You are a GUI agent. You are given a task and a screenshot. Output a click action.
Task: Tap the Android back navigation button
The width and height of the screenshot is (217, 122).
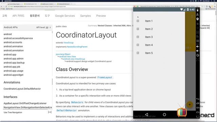pyautogui.click(x=146, y=115)
